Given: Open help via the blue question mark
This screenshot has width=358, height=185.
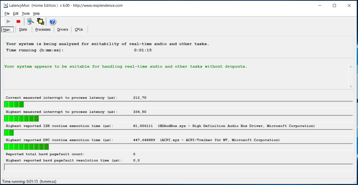Looking at the screenshot, I should [x=52, y=22].
